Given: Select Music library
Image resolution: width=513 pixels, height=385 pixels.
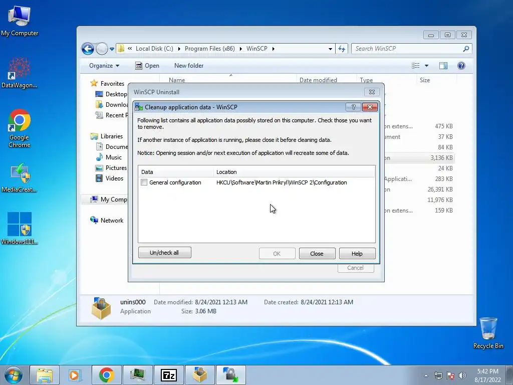Looking at the screenshot, I should pyautogui.click(x=109, y=157).
